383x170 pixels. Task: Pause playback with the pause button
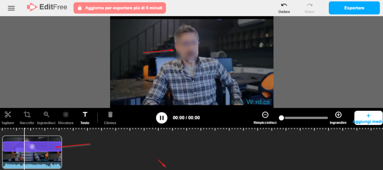pos(162,118)
